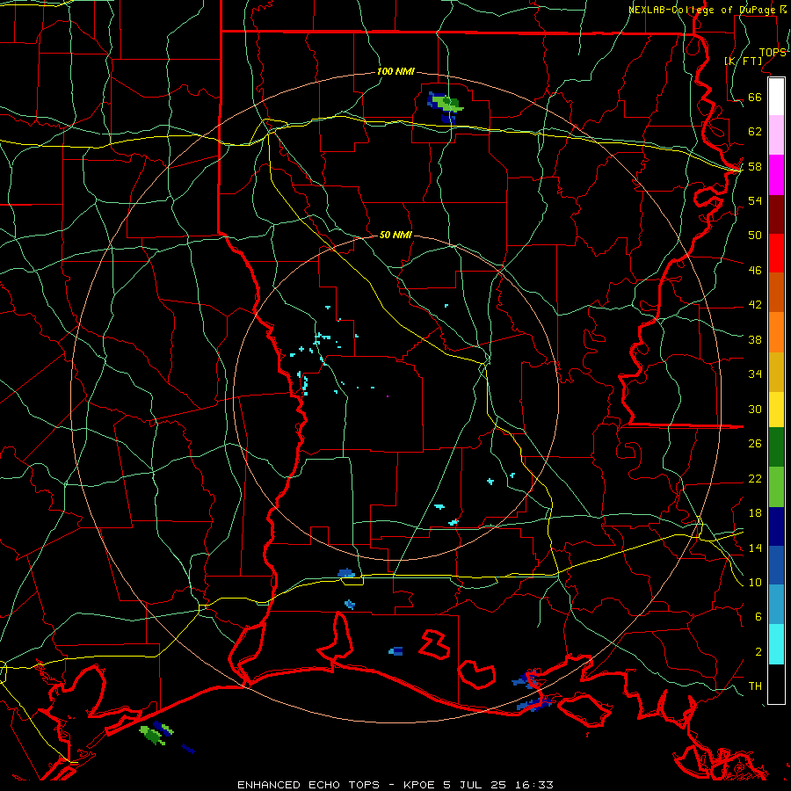The width and height of the screenshot is (791, 791).
Task: Click the "26" legend value
Action: click(x=755, y=444)
